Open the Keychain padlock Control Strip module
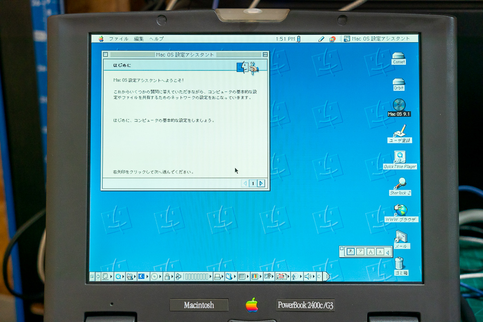Screen dimensions: 483x322 (x=169, y=276)
